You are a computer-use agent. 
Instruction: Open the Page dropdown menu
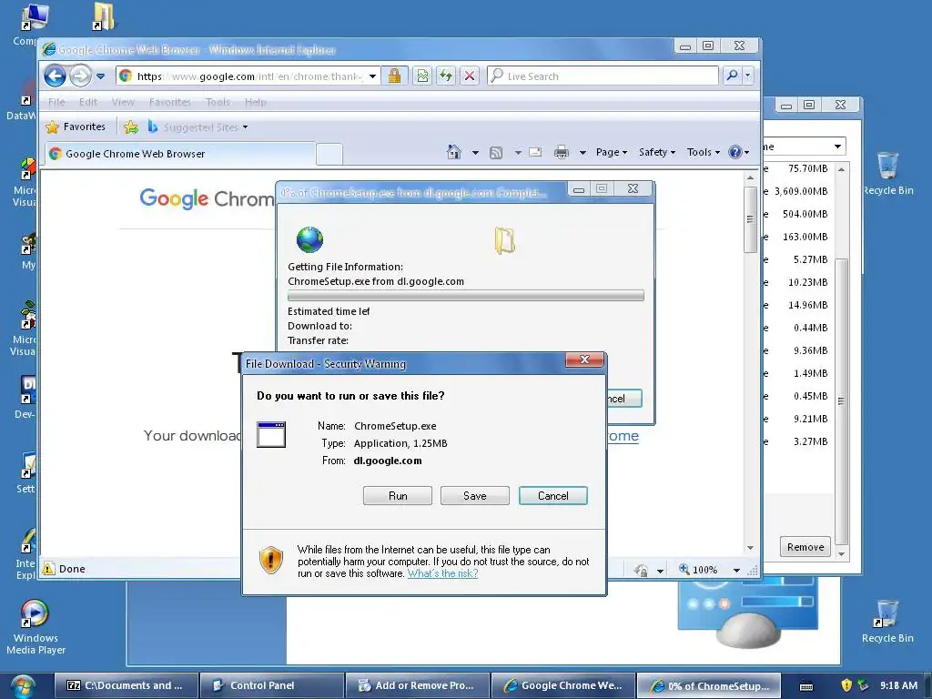pyautogui.click(x=612, y=152)
